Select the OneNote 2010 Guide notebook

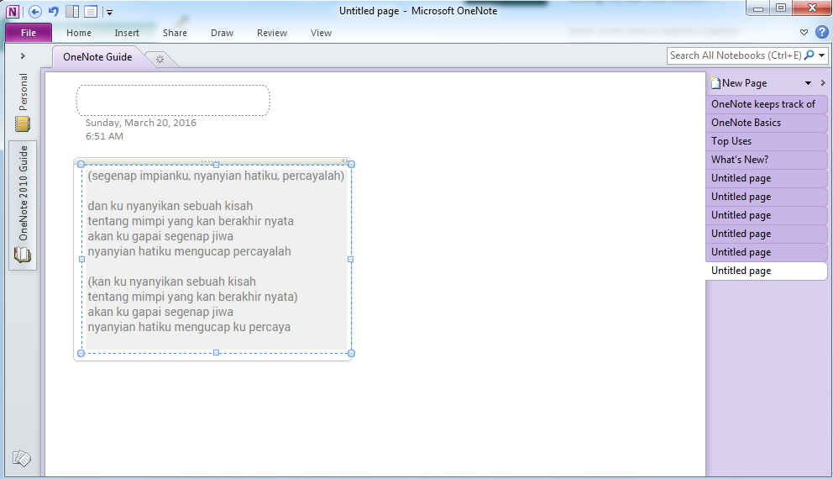coord(23,205)
